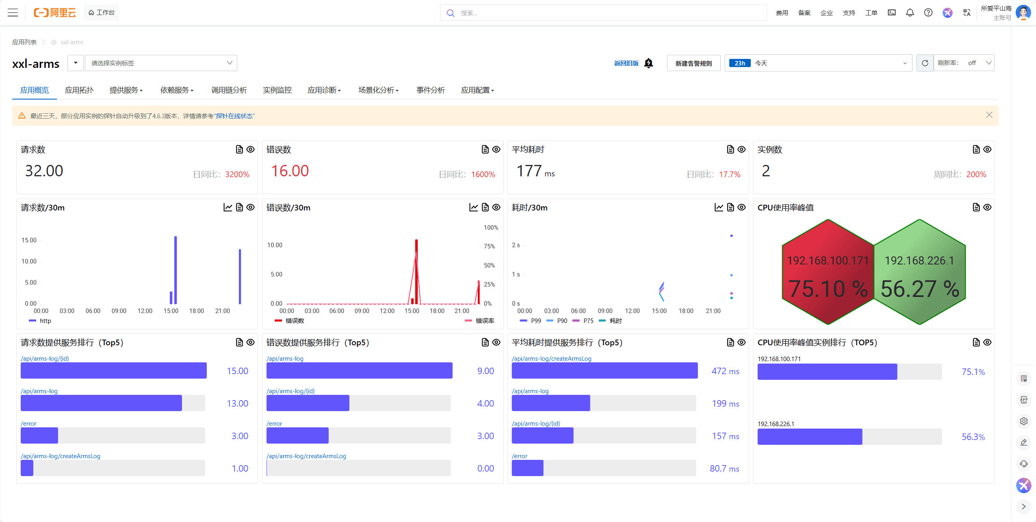Open the 刷新率 off dropdown
Viewport: 1036px width, 522px height.
[x=964, y=63]
